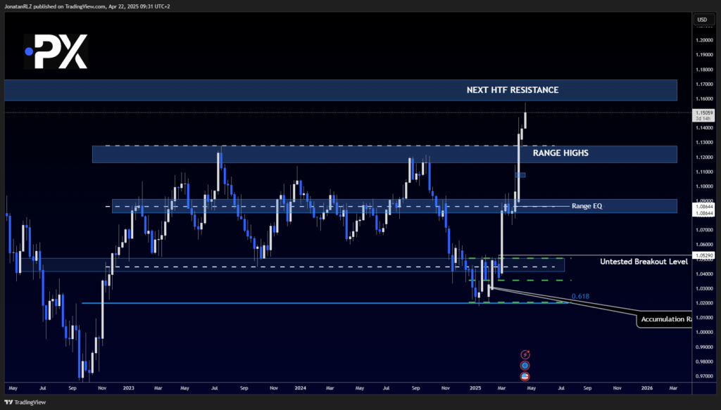
Task: Click the 2026 marker on time axis
Action: point(646,387)
